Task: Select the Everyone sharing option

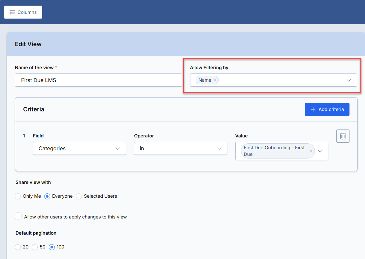Action: [47, 196]
